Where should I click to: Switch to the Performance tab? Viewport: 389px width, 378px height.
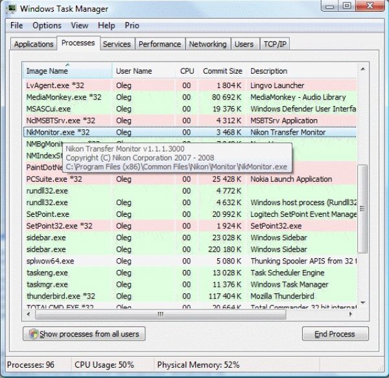[x=159, y=44]
